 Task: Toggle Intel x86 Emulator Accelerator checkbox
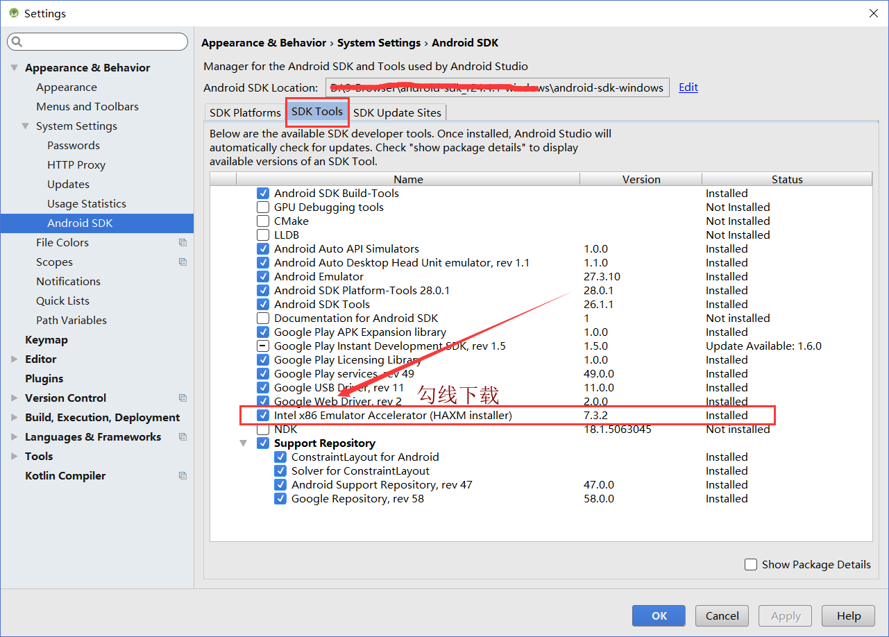[263, 416]
